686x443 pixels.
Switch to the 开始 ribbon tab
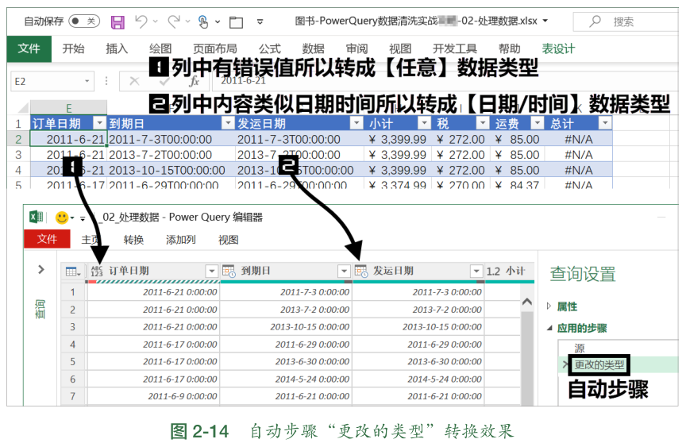(x=73, y=48)
